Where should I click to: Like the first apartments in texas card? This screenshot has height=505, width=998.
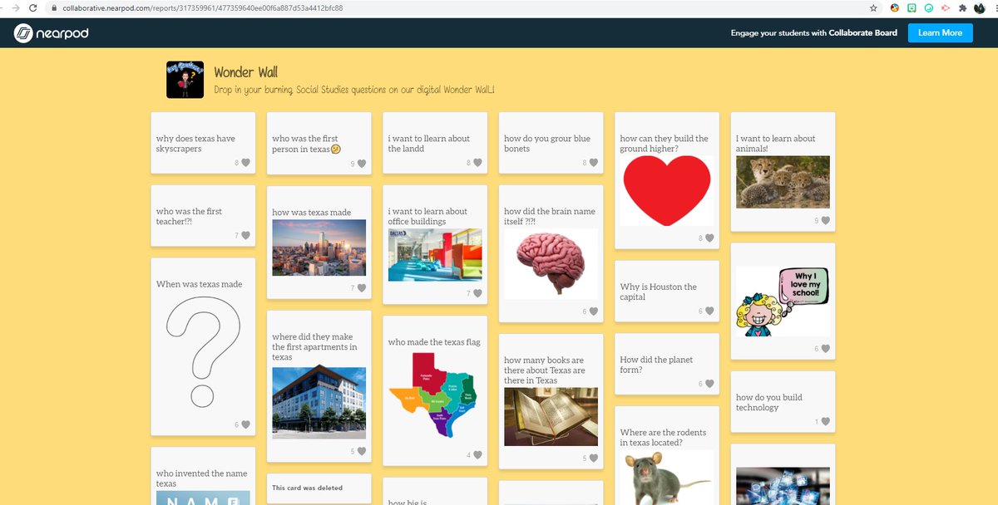tap(361, 452)
